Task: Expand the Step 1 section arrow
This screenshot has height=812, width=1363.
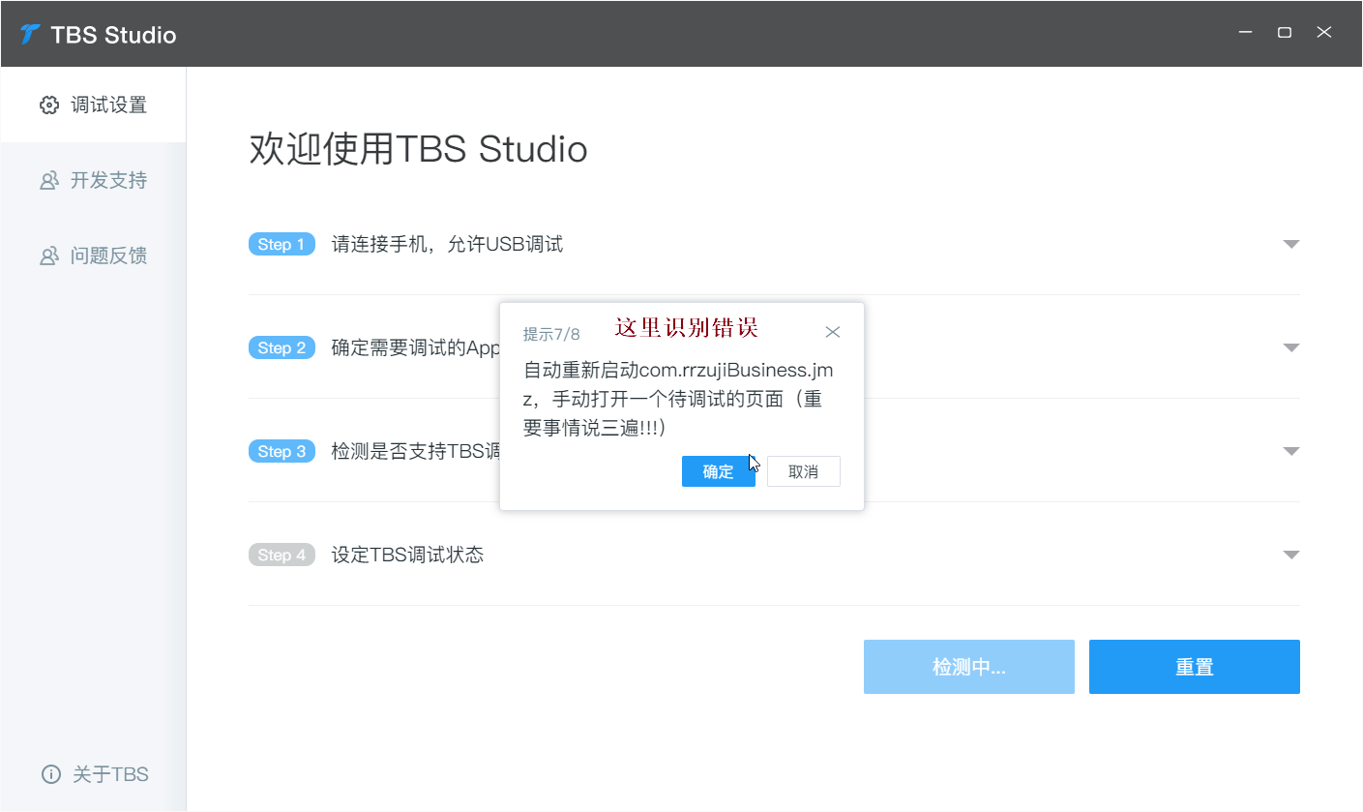Action: point(1290,244)
